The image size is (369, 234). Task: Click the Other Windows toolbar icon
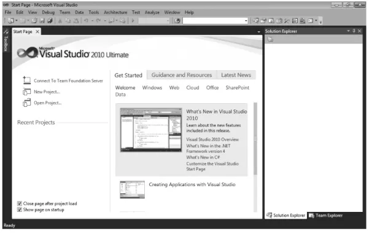(x=311, y=21)
